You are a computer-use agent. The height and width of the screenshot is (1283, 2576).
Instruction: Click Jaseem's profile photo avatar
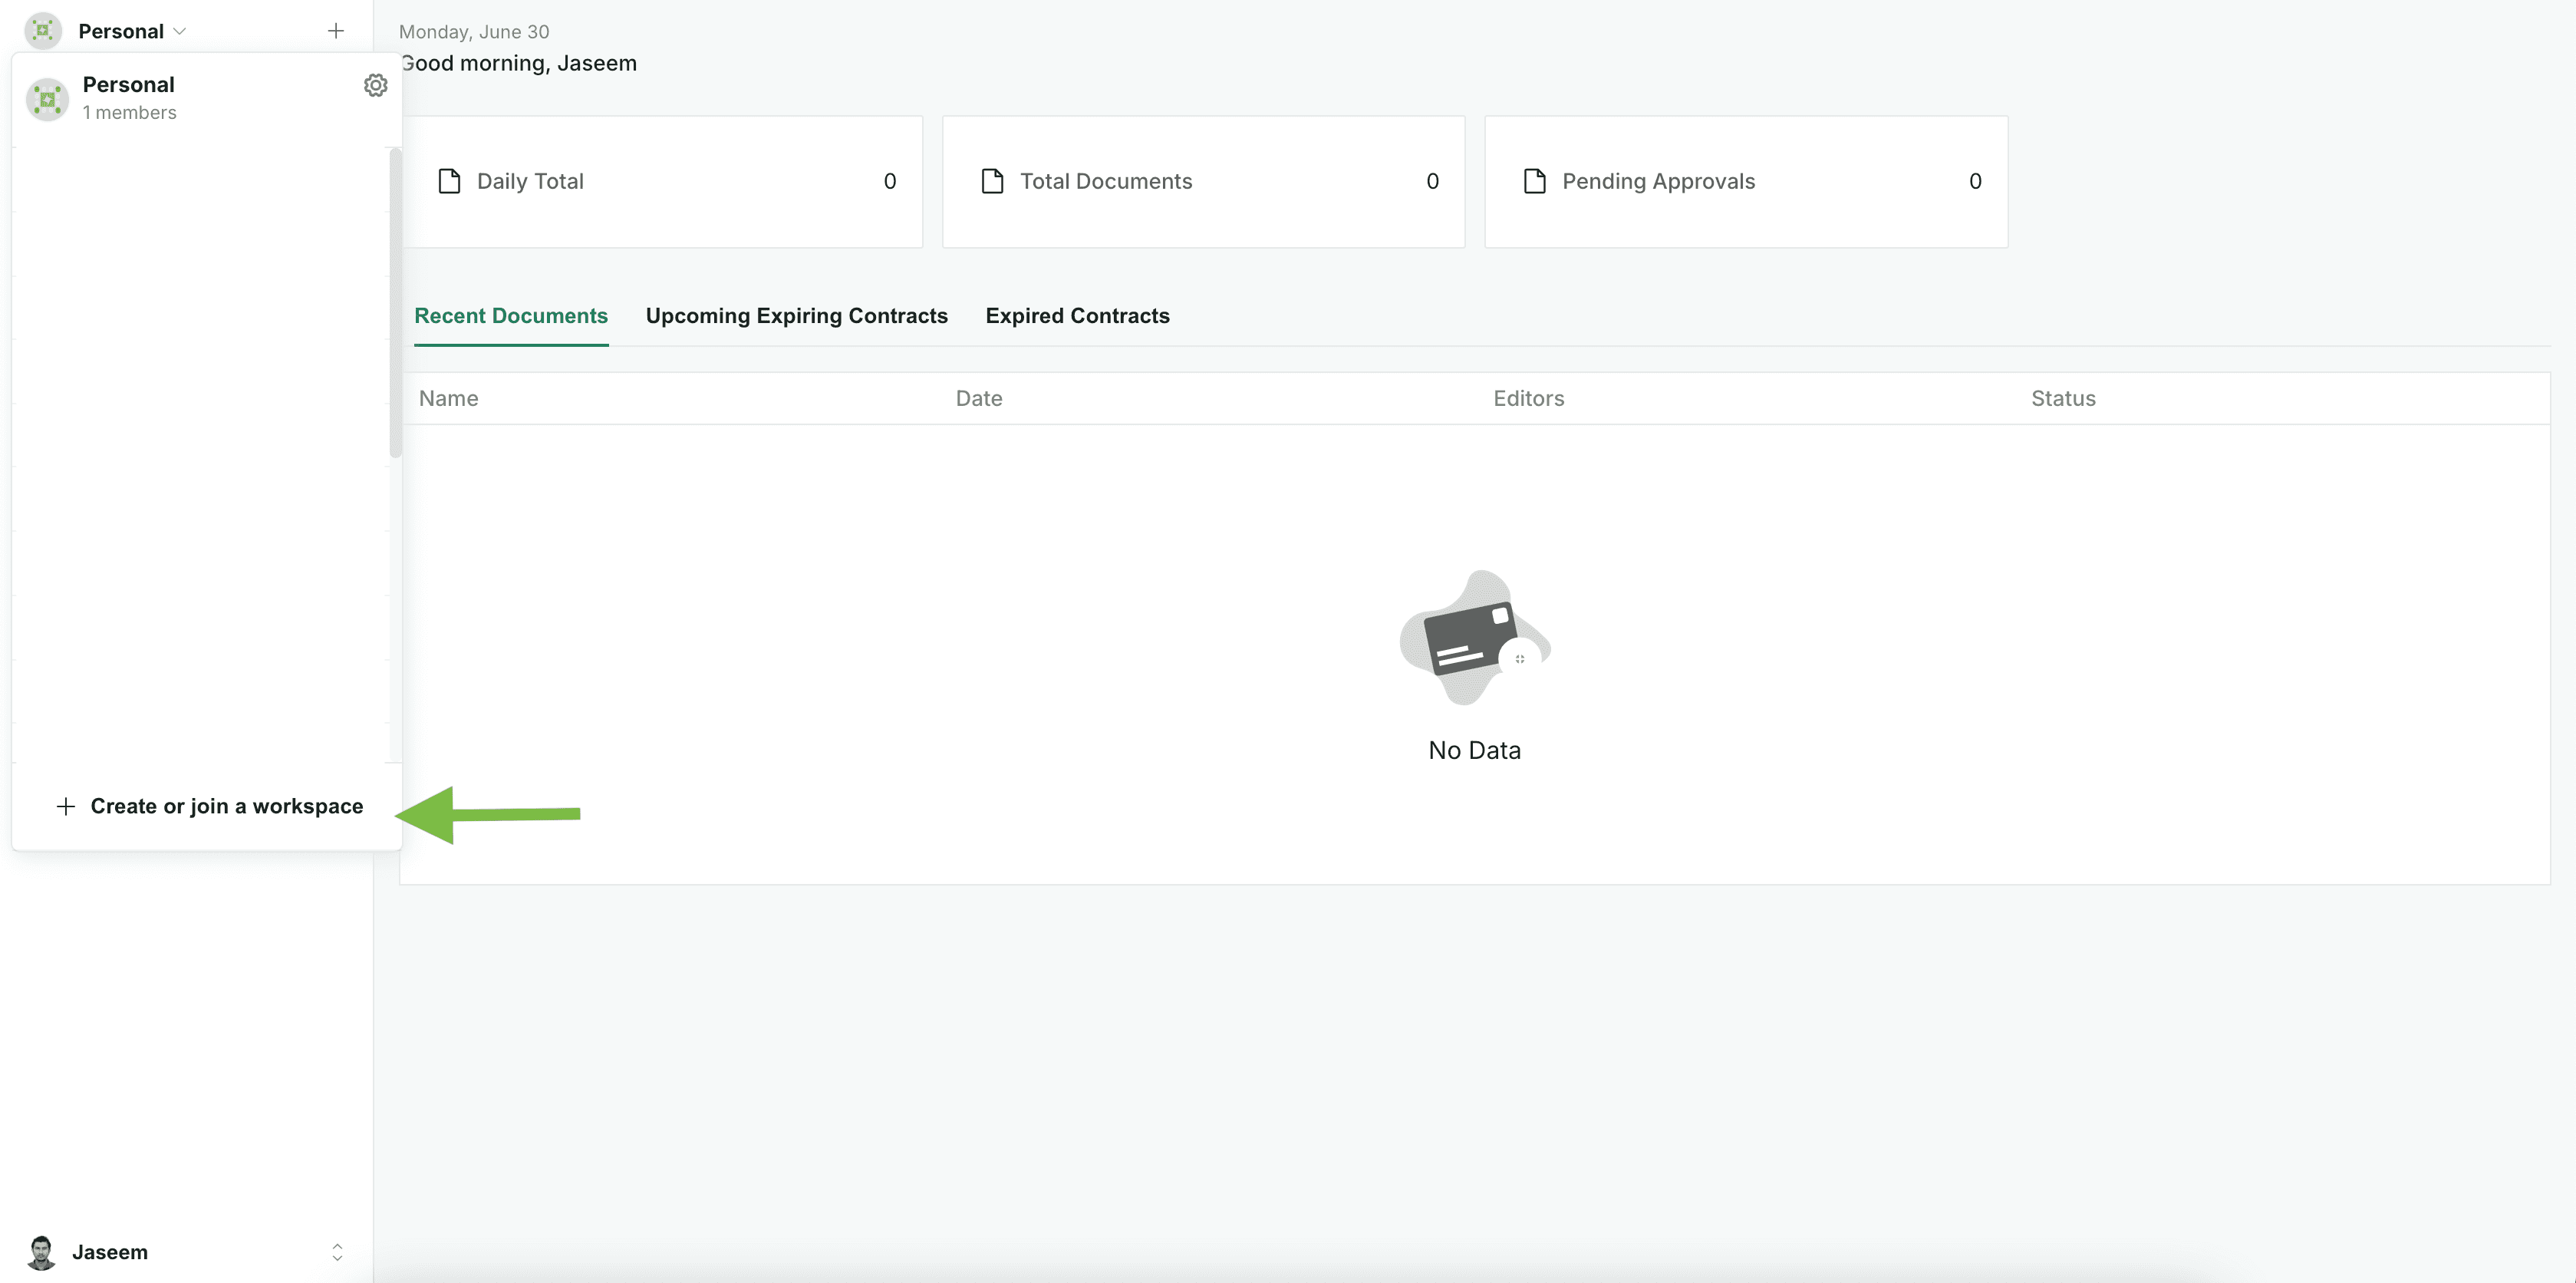click(41, 1252)
